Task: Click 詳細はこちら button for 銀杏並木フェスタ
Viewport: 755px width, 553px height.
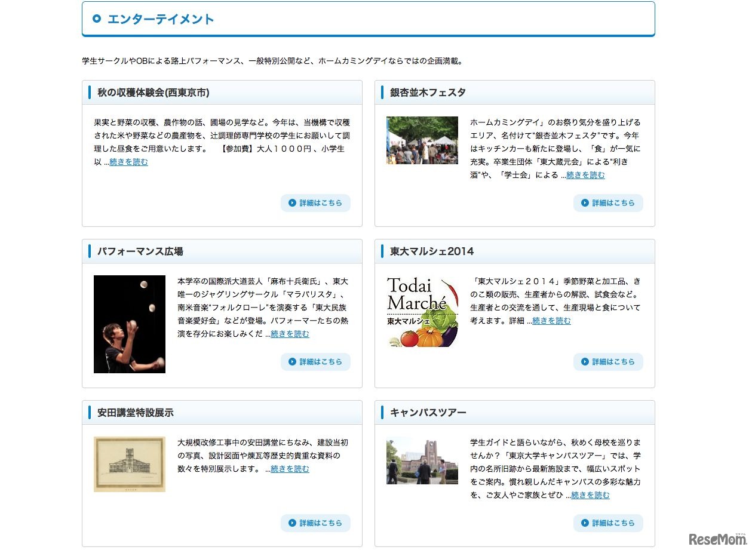Action: pyautogui.click(x=608, y=203)
